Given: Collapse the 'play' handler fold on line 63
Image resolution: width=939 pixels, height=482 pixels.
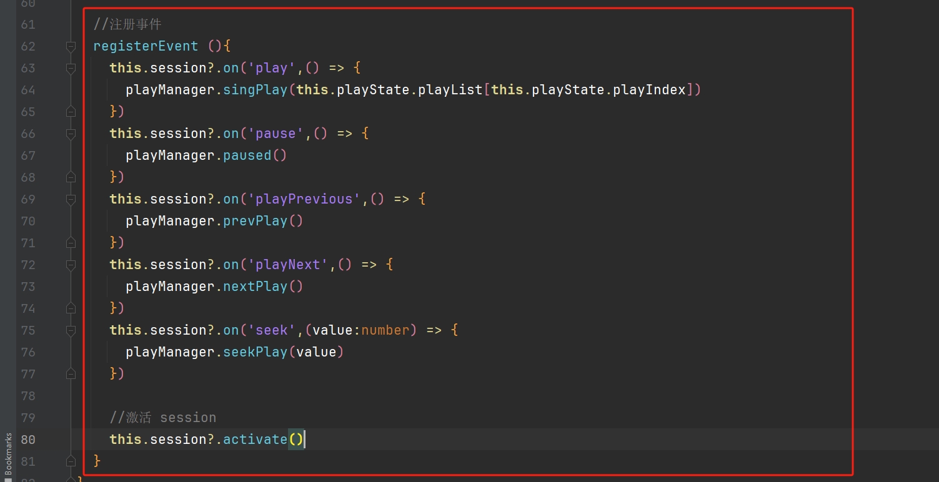Looking at the screenshot, I should pyautogui.click(x=71, y=68).
